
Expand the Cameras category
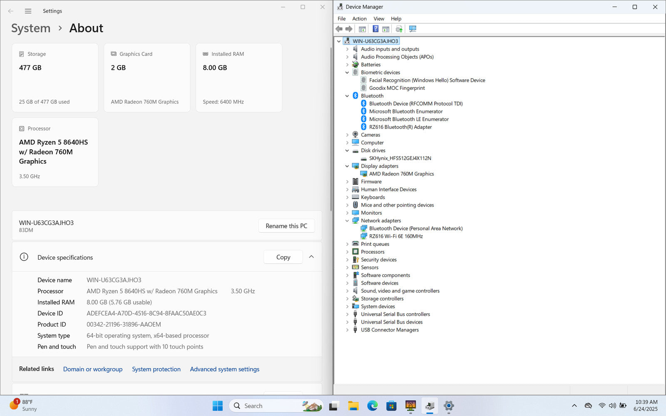pos(347,135)
